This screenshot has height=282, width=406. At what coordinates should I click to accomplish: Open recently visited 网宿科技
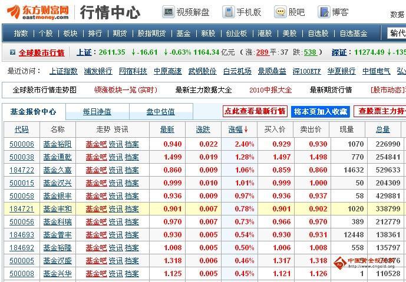coord(133,71)
